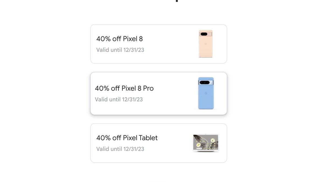This screenshot has height=182, width=323.
Task: Open the Pixel Tablet product thumbnail
Action: [206, 143]
